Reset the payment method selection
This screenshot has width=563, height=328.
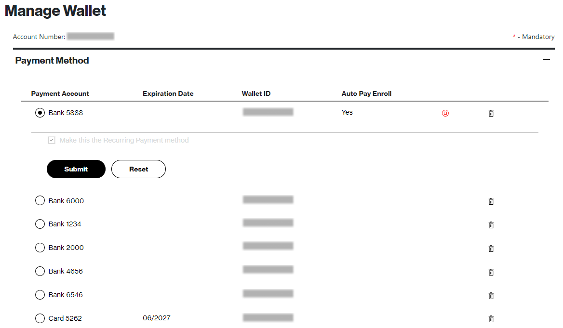[x=138, y=169]
